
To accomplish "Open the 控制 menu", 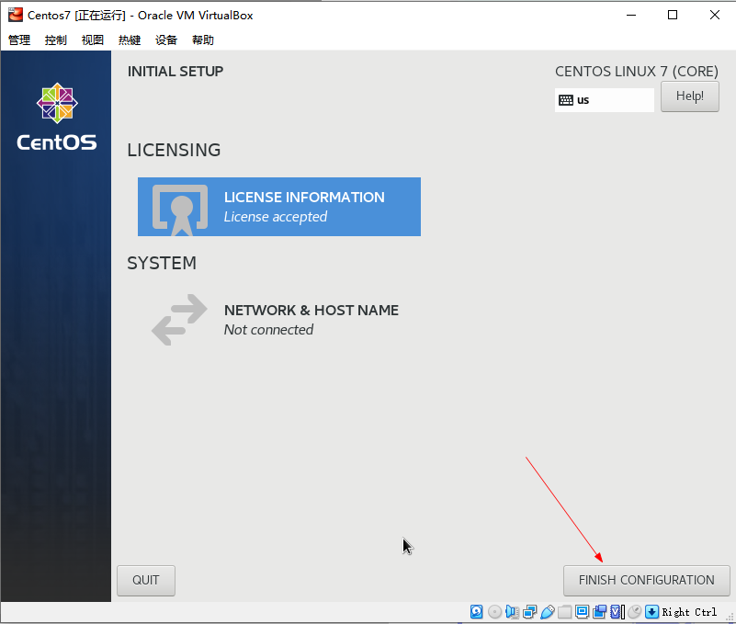I will coord(56,40).
